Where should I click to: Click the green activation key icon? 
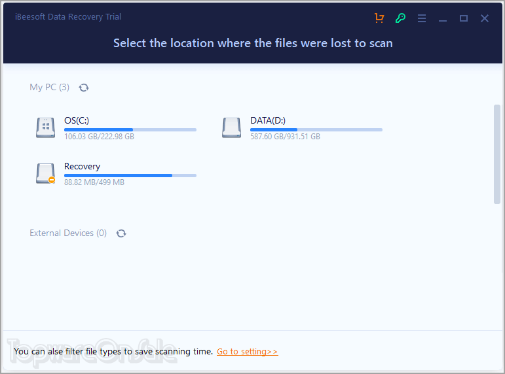click(400, 18)
